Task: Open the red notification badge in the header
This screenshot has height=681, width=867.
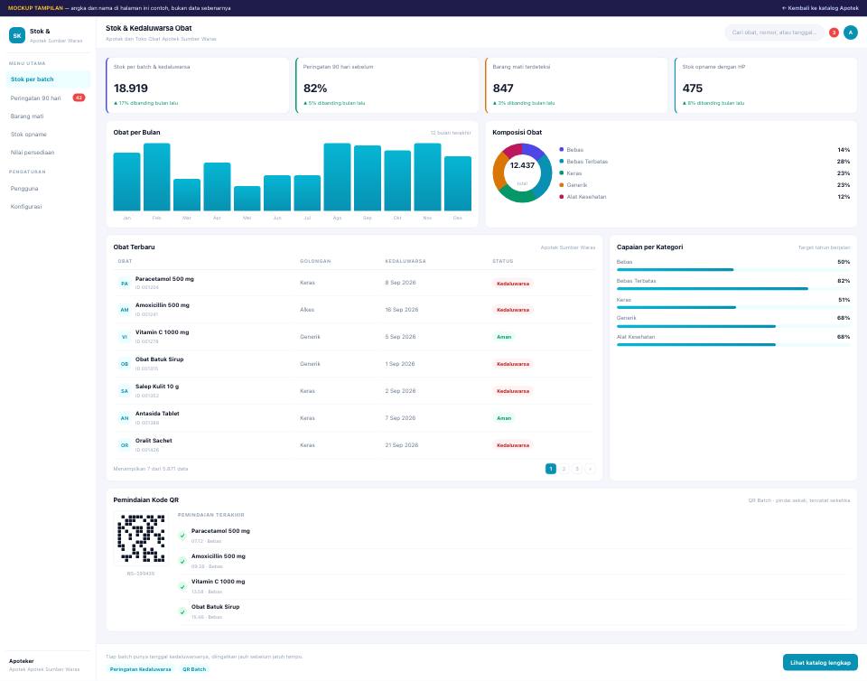Action: pyautogui.click(x=834, y=33)
